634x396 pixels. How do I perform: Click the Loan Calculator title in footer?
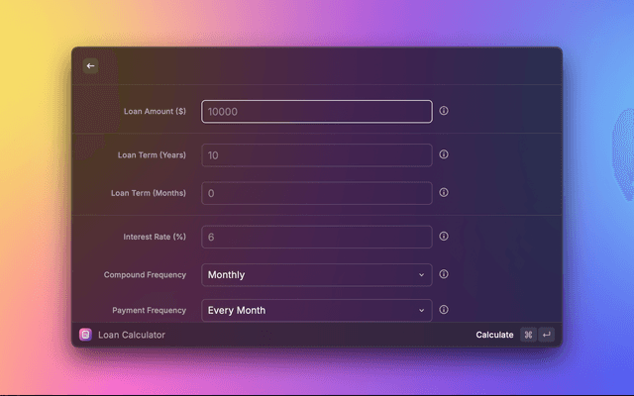pos(132,335)
